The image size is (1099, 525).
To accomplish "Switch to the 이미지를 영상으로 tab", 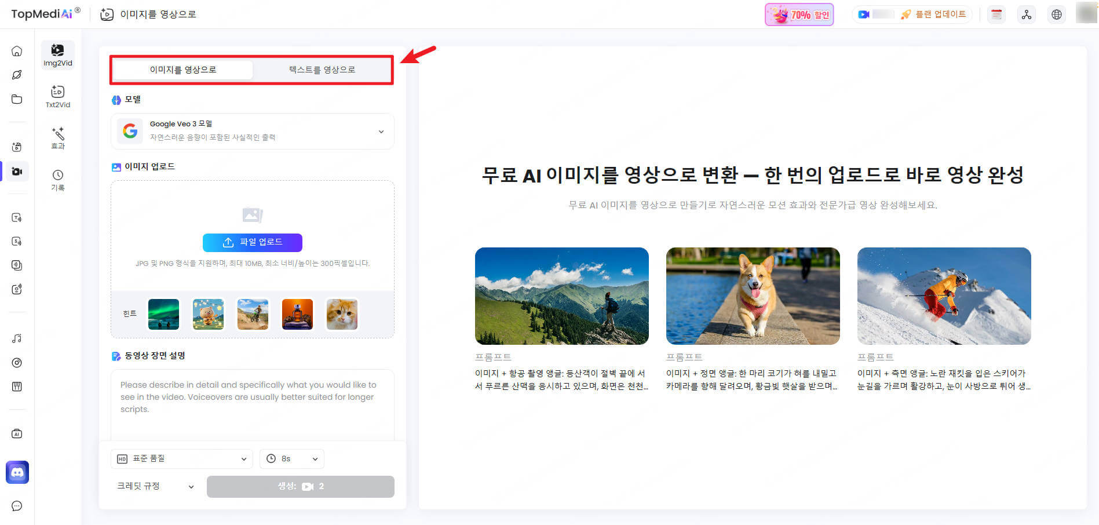I will [183, 70].
